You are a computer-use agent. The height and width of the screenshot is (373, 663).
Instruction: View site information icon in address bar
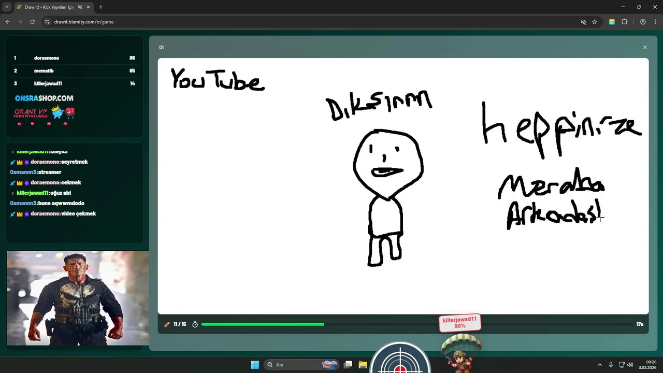click(47, 22)
